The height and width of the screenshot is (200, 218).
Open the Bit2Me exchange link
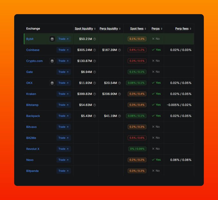tap(31, 138)
